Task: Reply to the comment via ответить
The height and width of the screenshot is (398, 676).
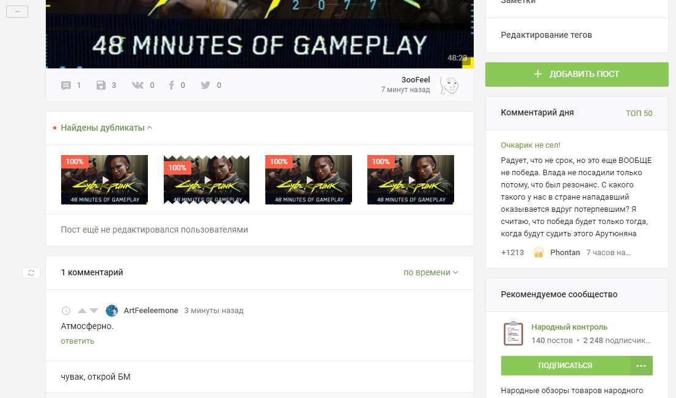Action: click(x=78, y=341)
